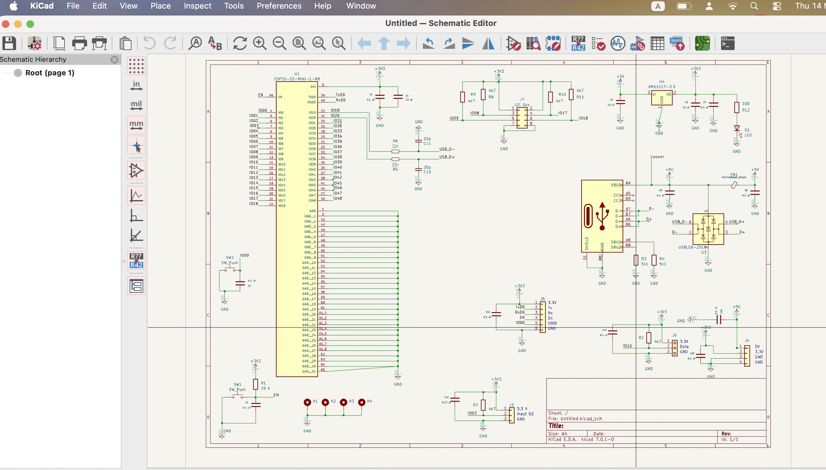Open Schematic Setup gear icon

34,43
